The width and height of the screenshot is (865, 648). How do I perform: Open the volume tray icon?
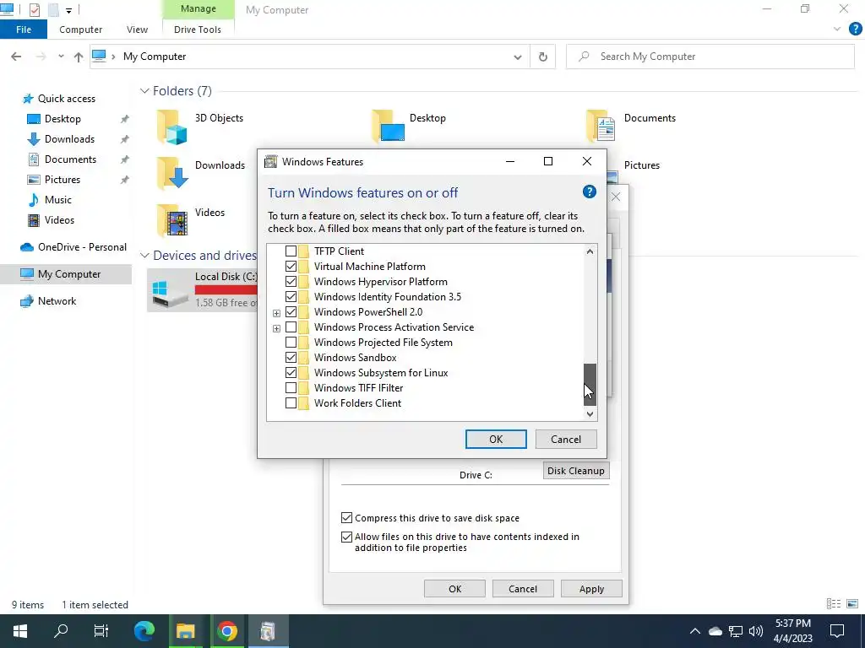click(x=756, y=631)
